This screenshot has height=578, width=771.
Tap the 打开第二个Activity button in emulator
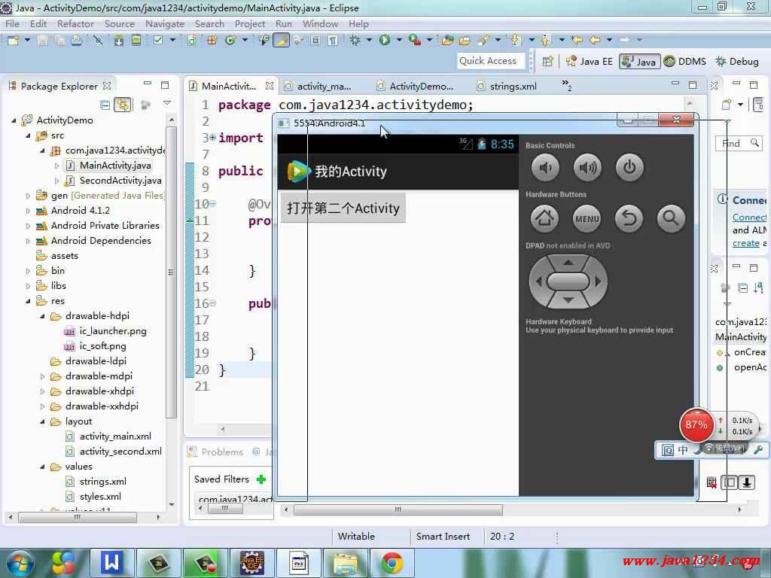tap(343, 208)
